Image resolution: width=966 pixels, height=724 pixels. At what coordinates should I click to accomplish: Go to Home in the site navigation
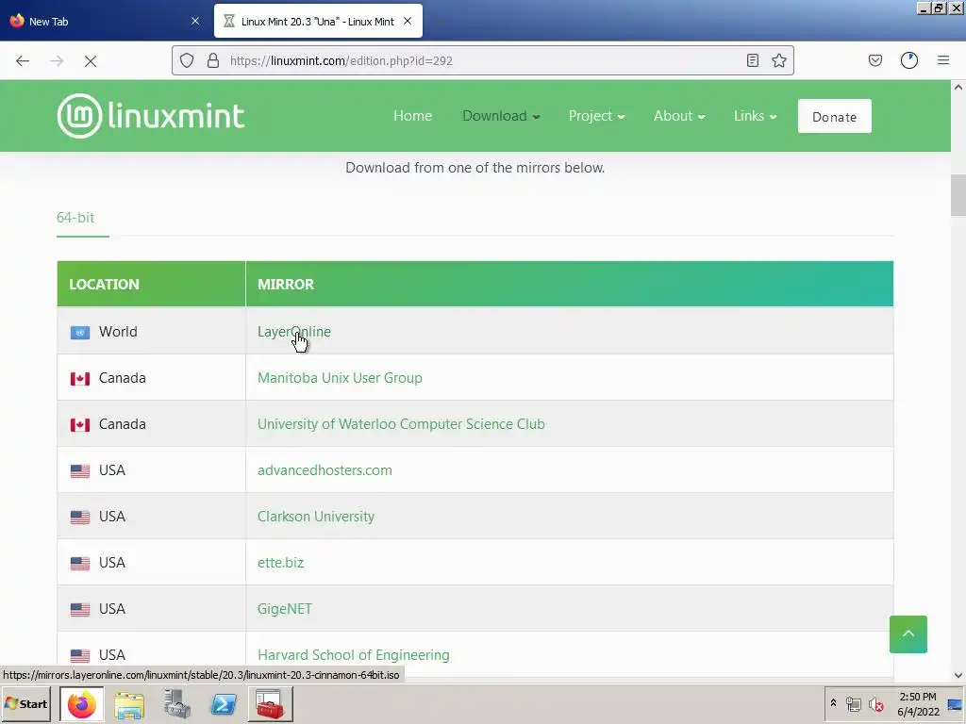(413, 116)
